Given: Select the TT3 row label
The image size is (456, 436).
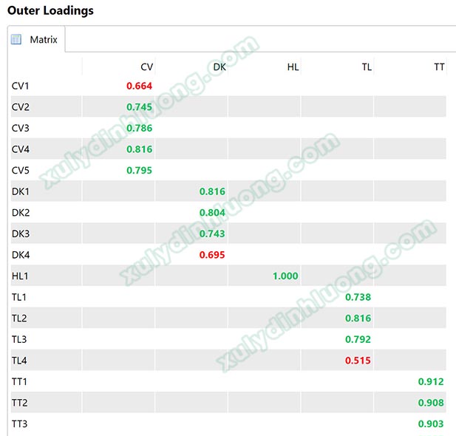Looking at the screenshot, I should (20, 424).
